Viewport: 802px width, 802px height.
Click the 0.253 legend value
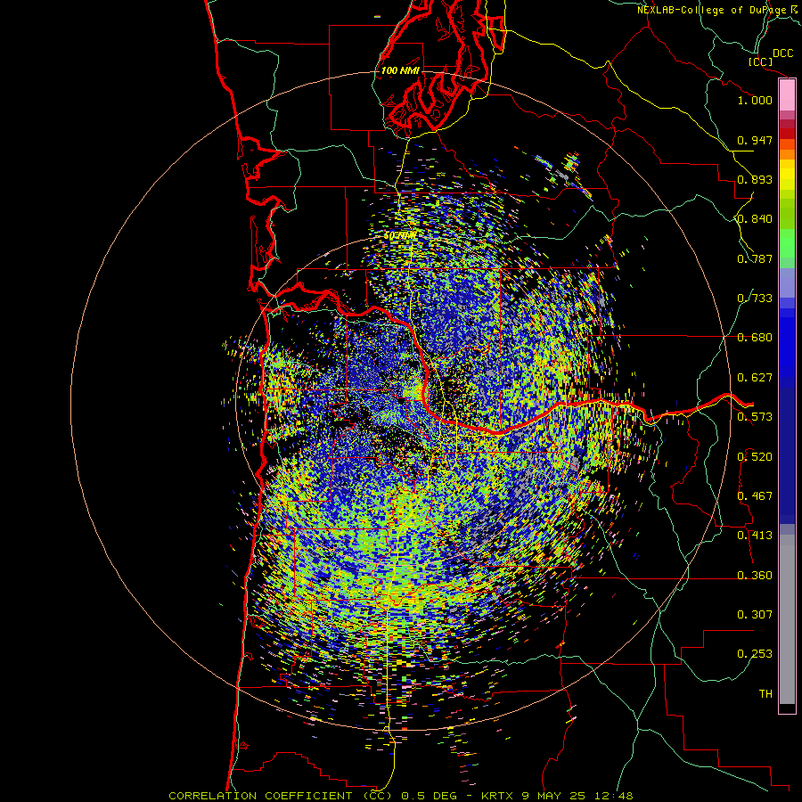point(755,654)
